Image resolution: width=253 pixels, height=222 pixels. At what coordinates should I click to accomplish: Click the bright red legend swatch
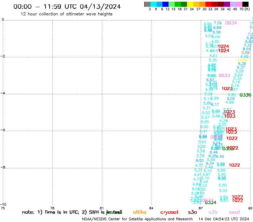[209, 4]
